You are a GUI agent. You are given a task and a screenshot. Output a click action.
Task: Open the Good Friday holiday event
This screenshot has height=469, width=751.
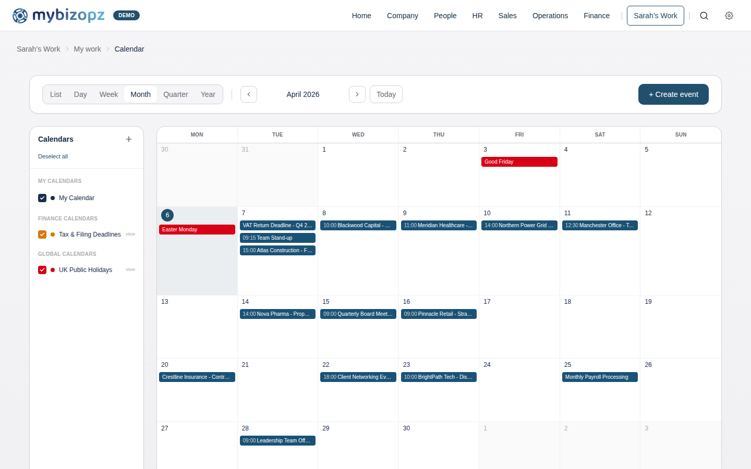519,162
